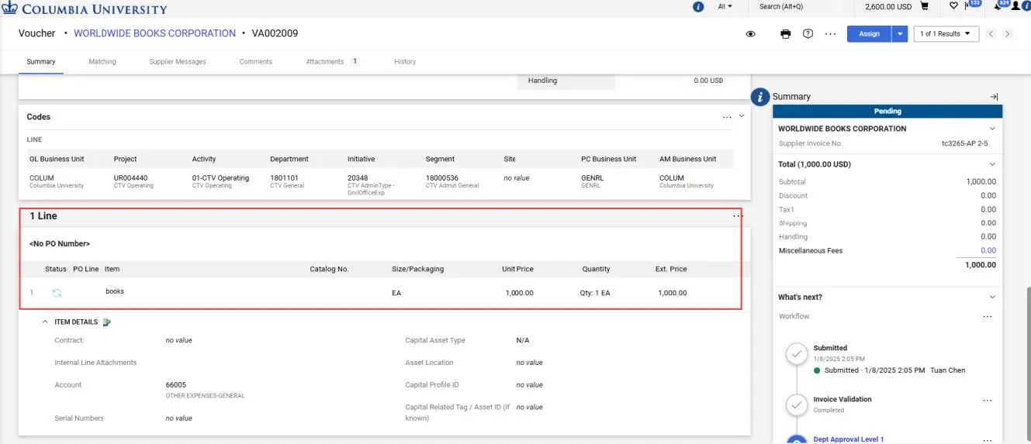Open the 'All' search scope dropdown
The width and height of the screenshot is (1031, 444).
[x=725, y=6]
